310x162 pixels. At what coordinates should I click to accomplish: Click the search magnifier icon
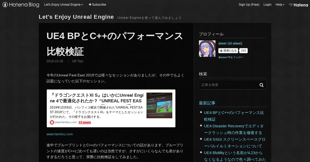pyautogui.click(x=261, y=85)
